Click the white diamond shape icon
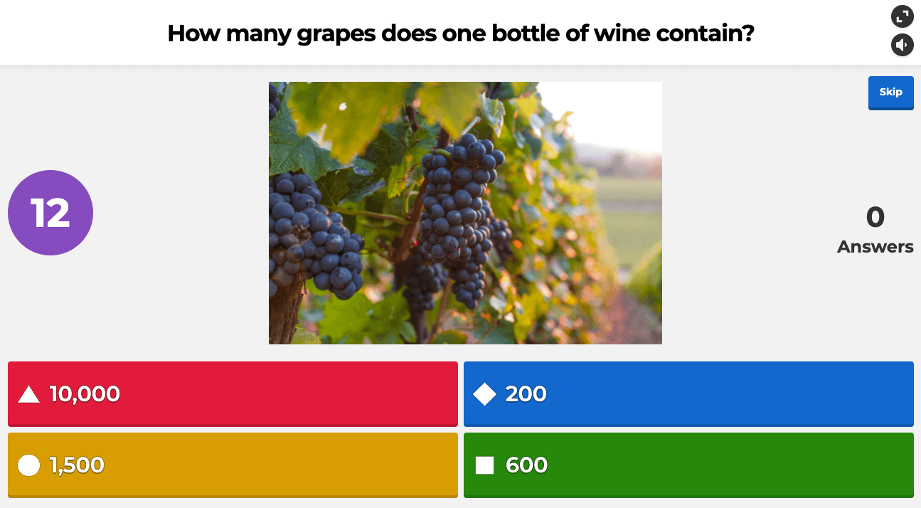 pyautogui.click(x=484, y=394)
